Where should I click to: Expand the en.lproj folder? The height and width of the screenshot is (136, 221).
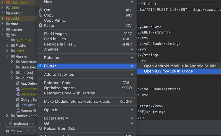[12, 73]
